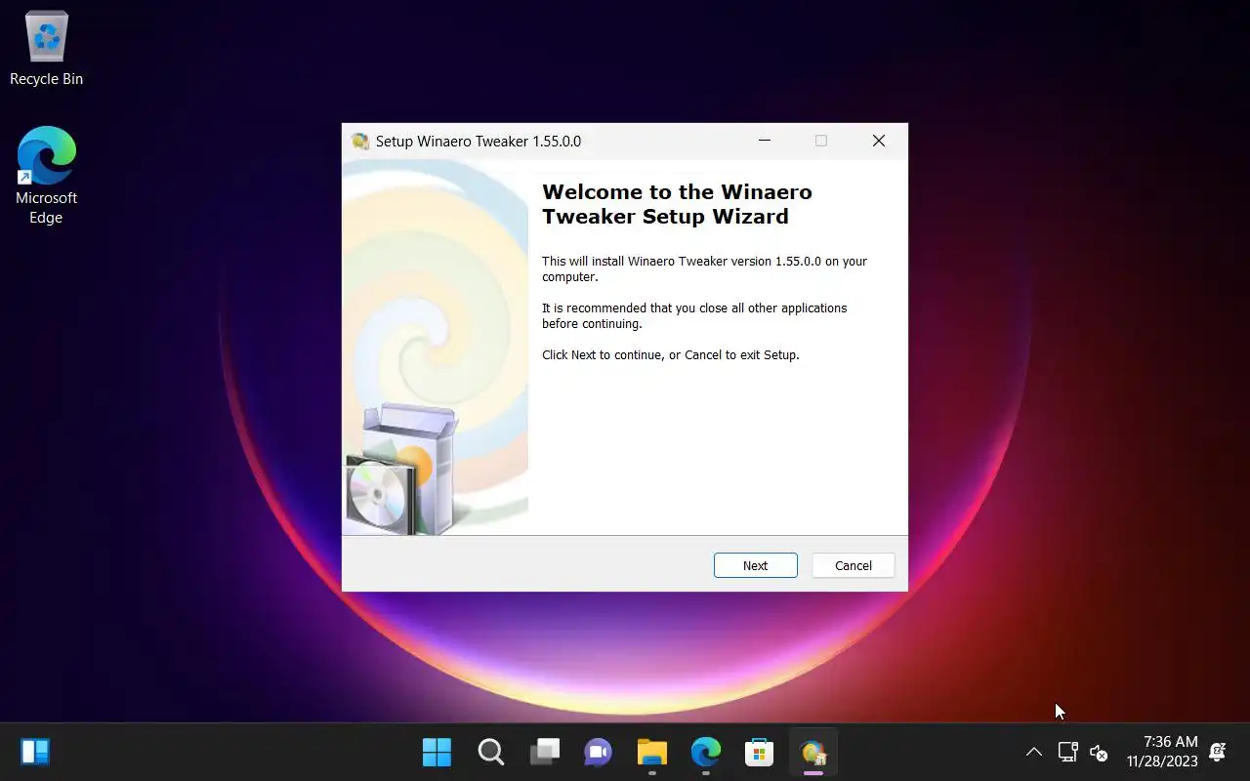Open taskbar Search
1250x781 pixels.
(x=490, y=753)
